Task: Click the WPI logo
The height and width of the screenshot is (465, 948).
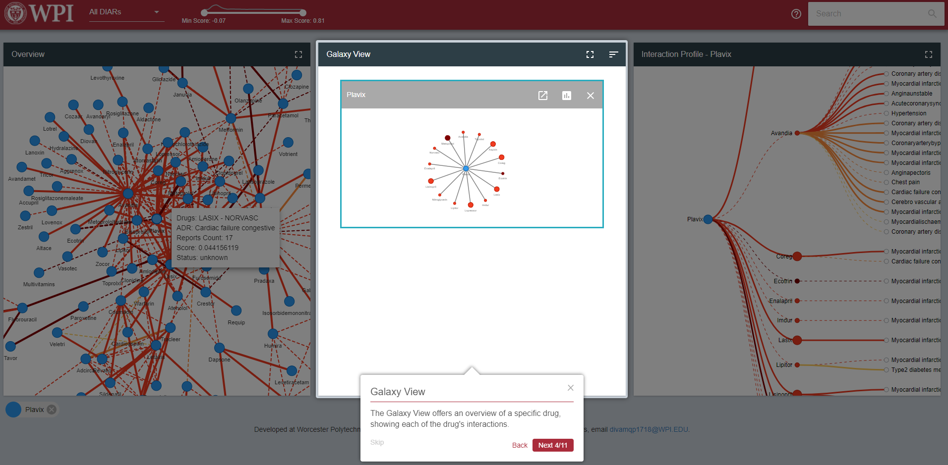Action: point(39,13)
